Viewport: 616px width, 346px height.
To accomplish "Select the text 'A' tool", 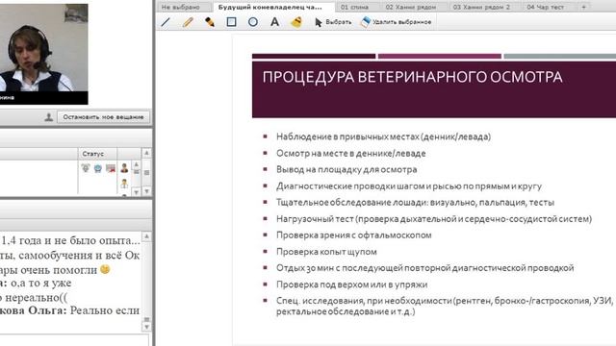I will pos(274,22).
